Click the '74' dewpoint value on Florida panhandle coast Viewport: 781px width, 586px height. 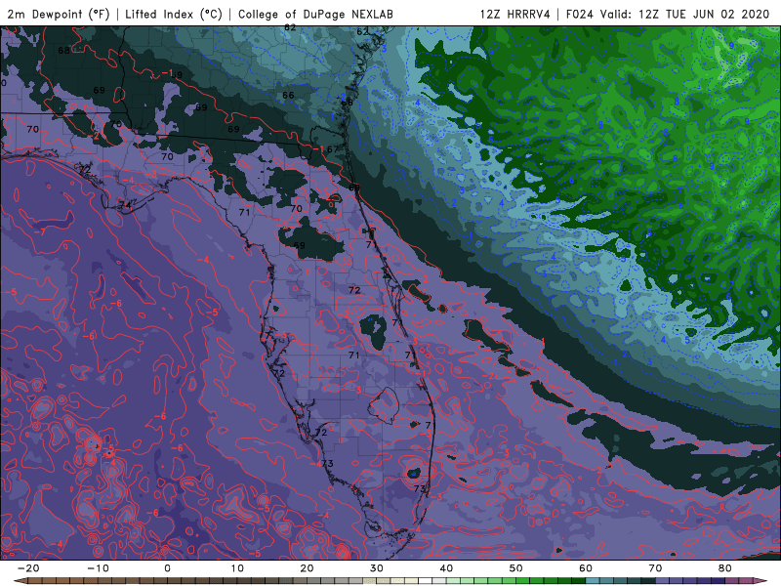(x=125, y=205)
